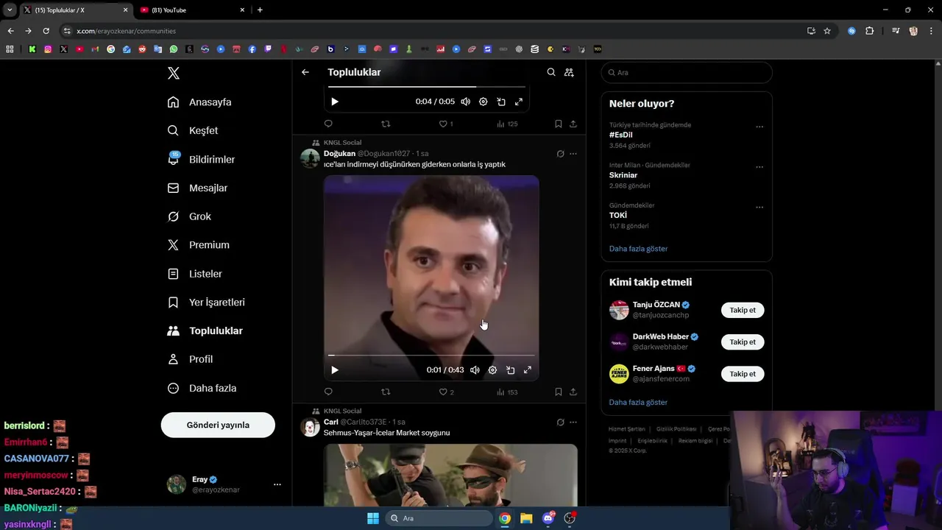942x530 pixels.
Task: Toggle picture-in-picture on Doğukan's video
Action: pyautogui.click(x=510, y=370)
